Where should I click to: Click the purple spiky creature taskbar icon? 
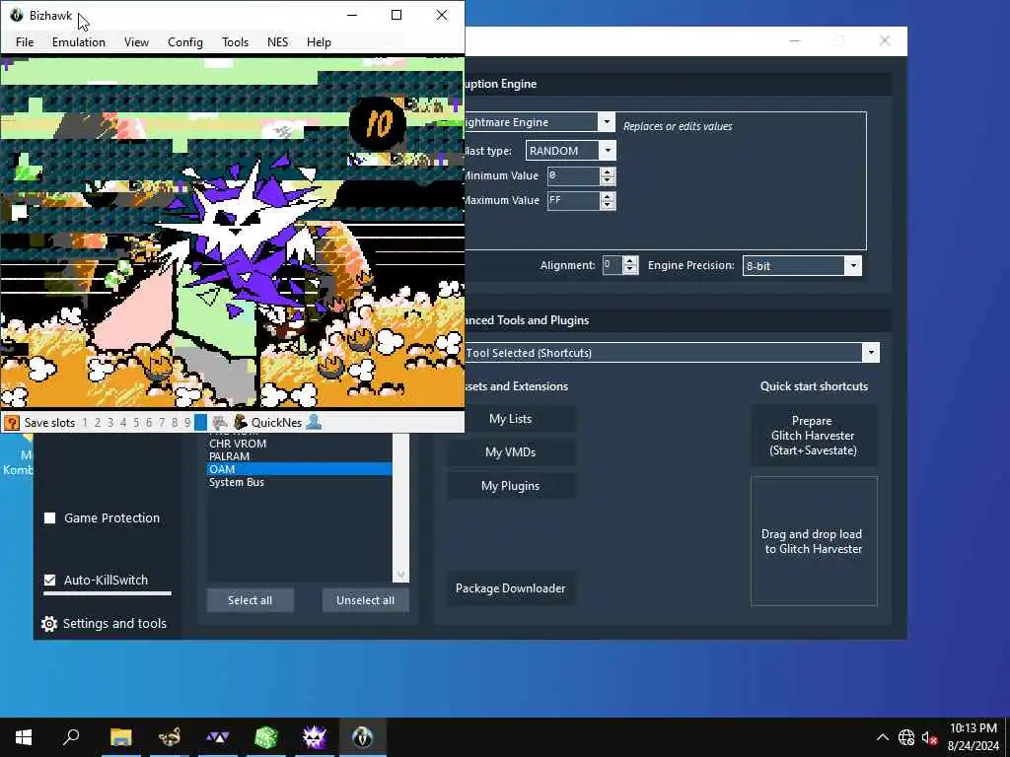click(315, 737)
